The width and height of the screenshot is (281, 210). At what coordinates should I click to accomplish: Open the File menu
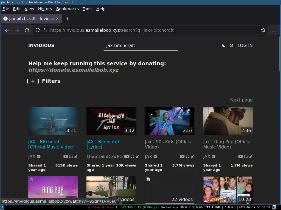point(6,9)
